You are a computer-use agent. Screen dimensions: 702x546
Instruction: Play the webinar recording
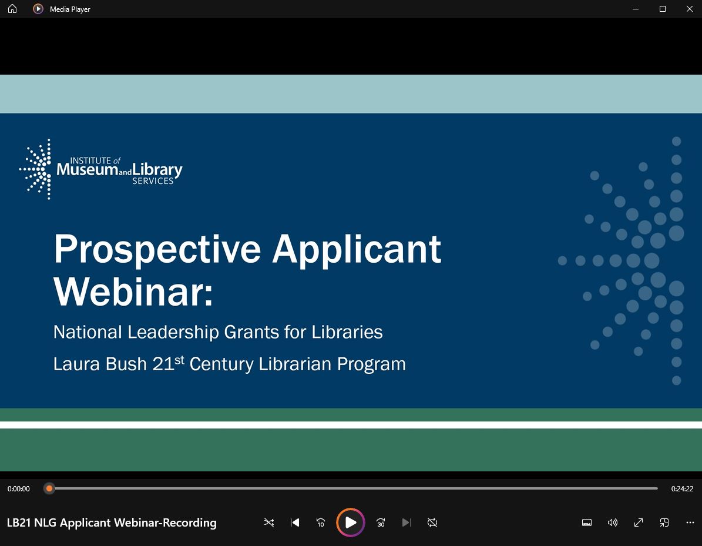[x=351, y=522]
